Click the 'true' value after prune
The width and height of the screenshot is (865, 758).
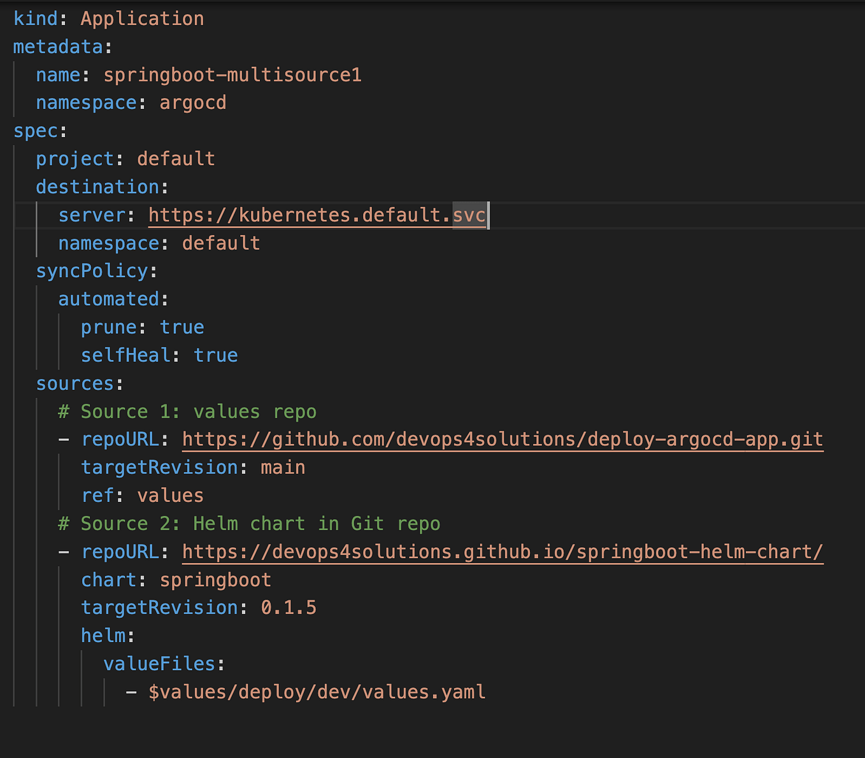click(182, 327)
